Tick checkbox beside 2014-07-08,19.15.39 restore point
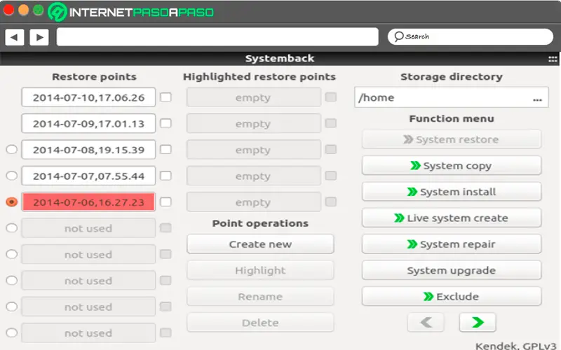Viewport: 561px width, 350px height. (x=165, y=149)
